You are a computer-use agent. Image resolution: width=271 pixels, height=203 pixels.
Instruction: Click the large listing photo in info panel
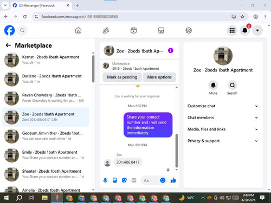click(223, 56)
